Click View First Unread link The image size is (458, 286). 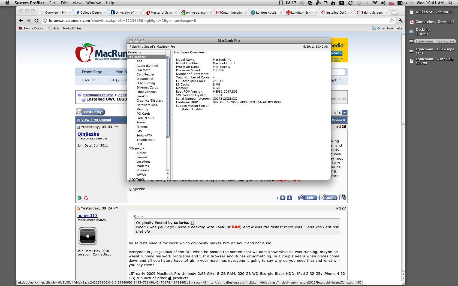96,120
